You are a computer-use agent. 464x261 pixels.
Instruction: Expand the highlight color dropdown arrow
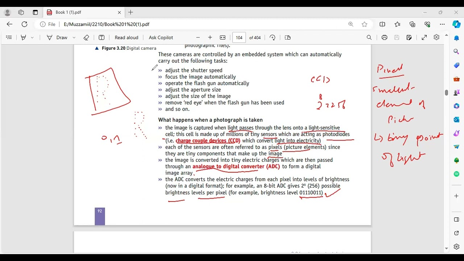(32, 37)
